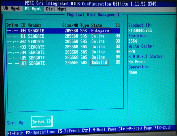
Task: Select drive ID 05 row
Action: (x=63, y=57)
